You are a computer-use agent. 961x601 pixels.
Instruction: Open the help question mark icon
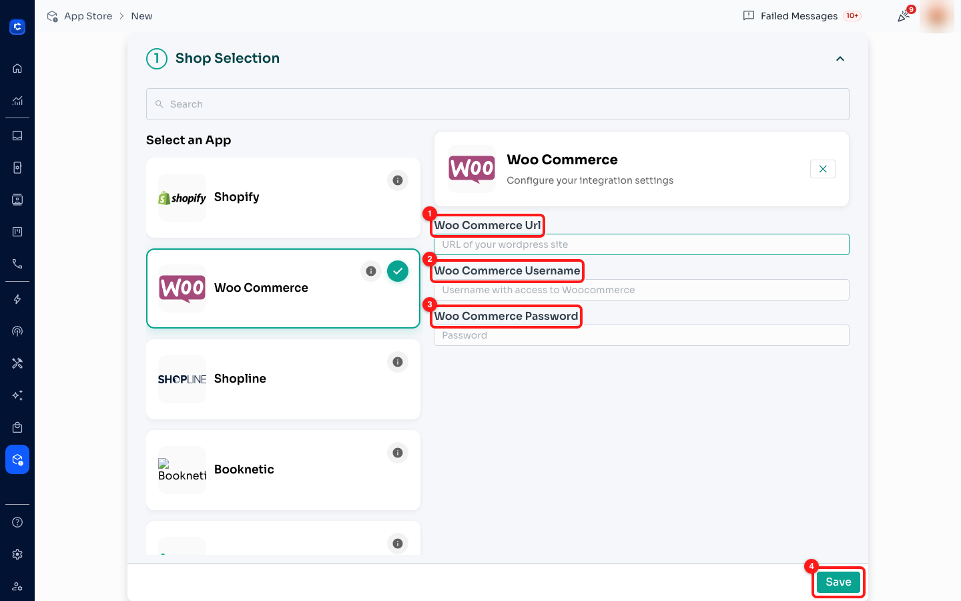(x=17, y=522)
